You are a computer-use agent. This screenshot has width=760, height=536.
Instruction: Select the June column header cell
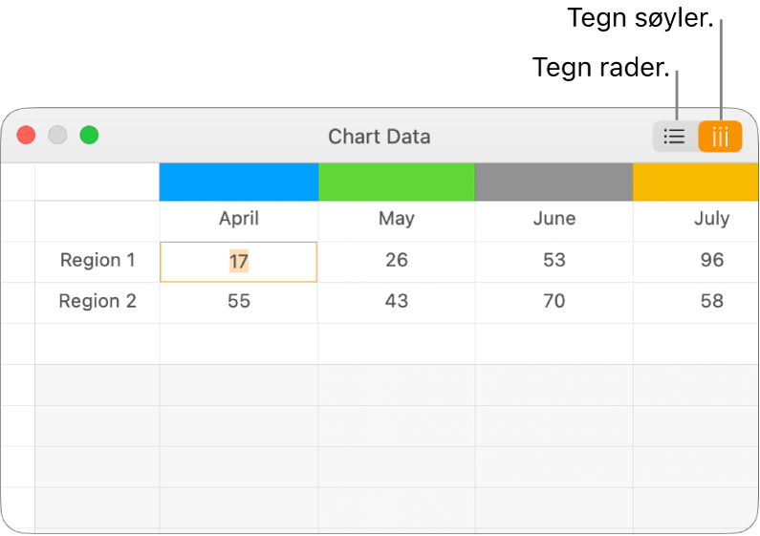point(554,219)
